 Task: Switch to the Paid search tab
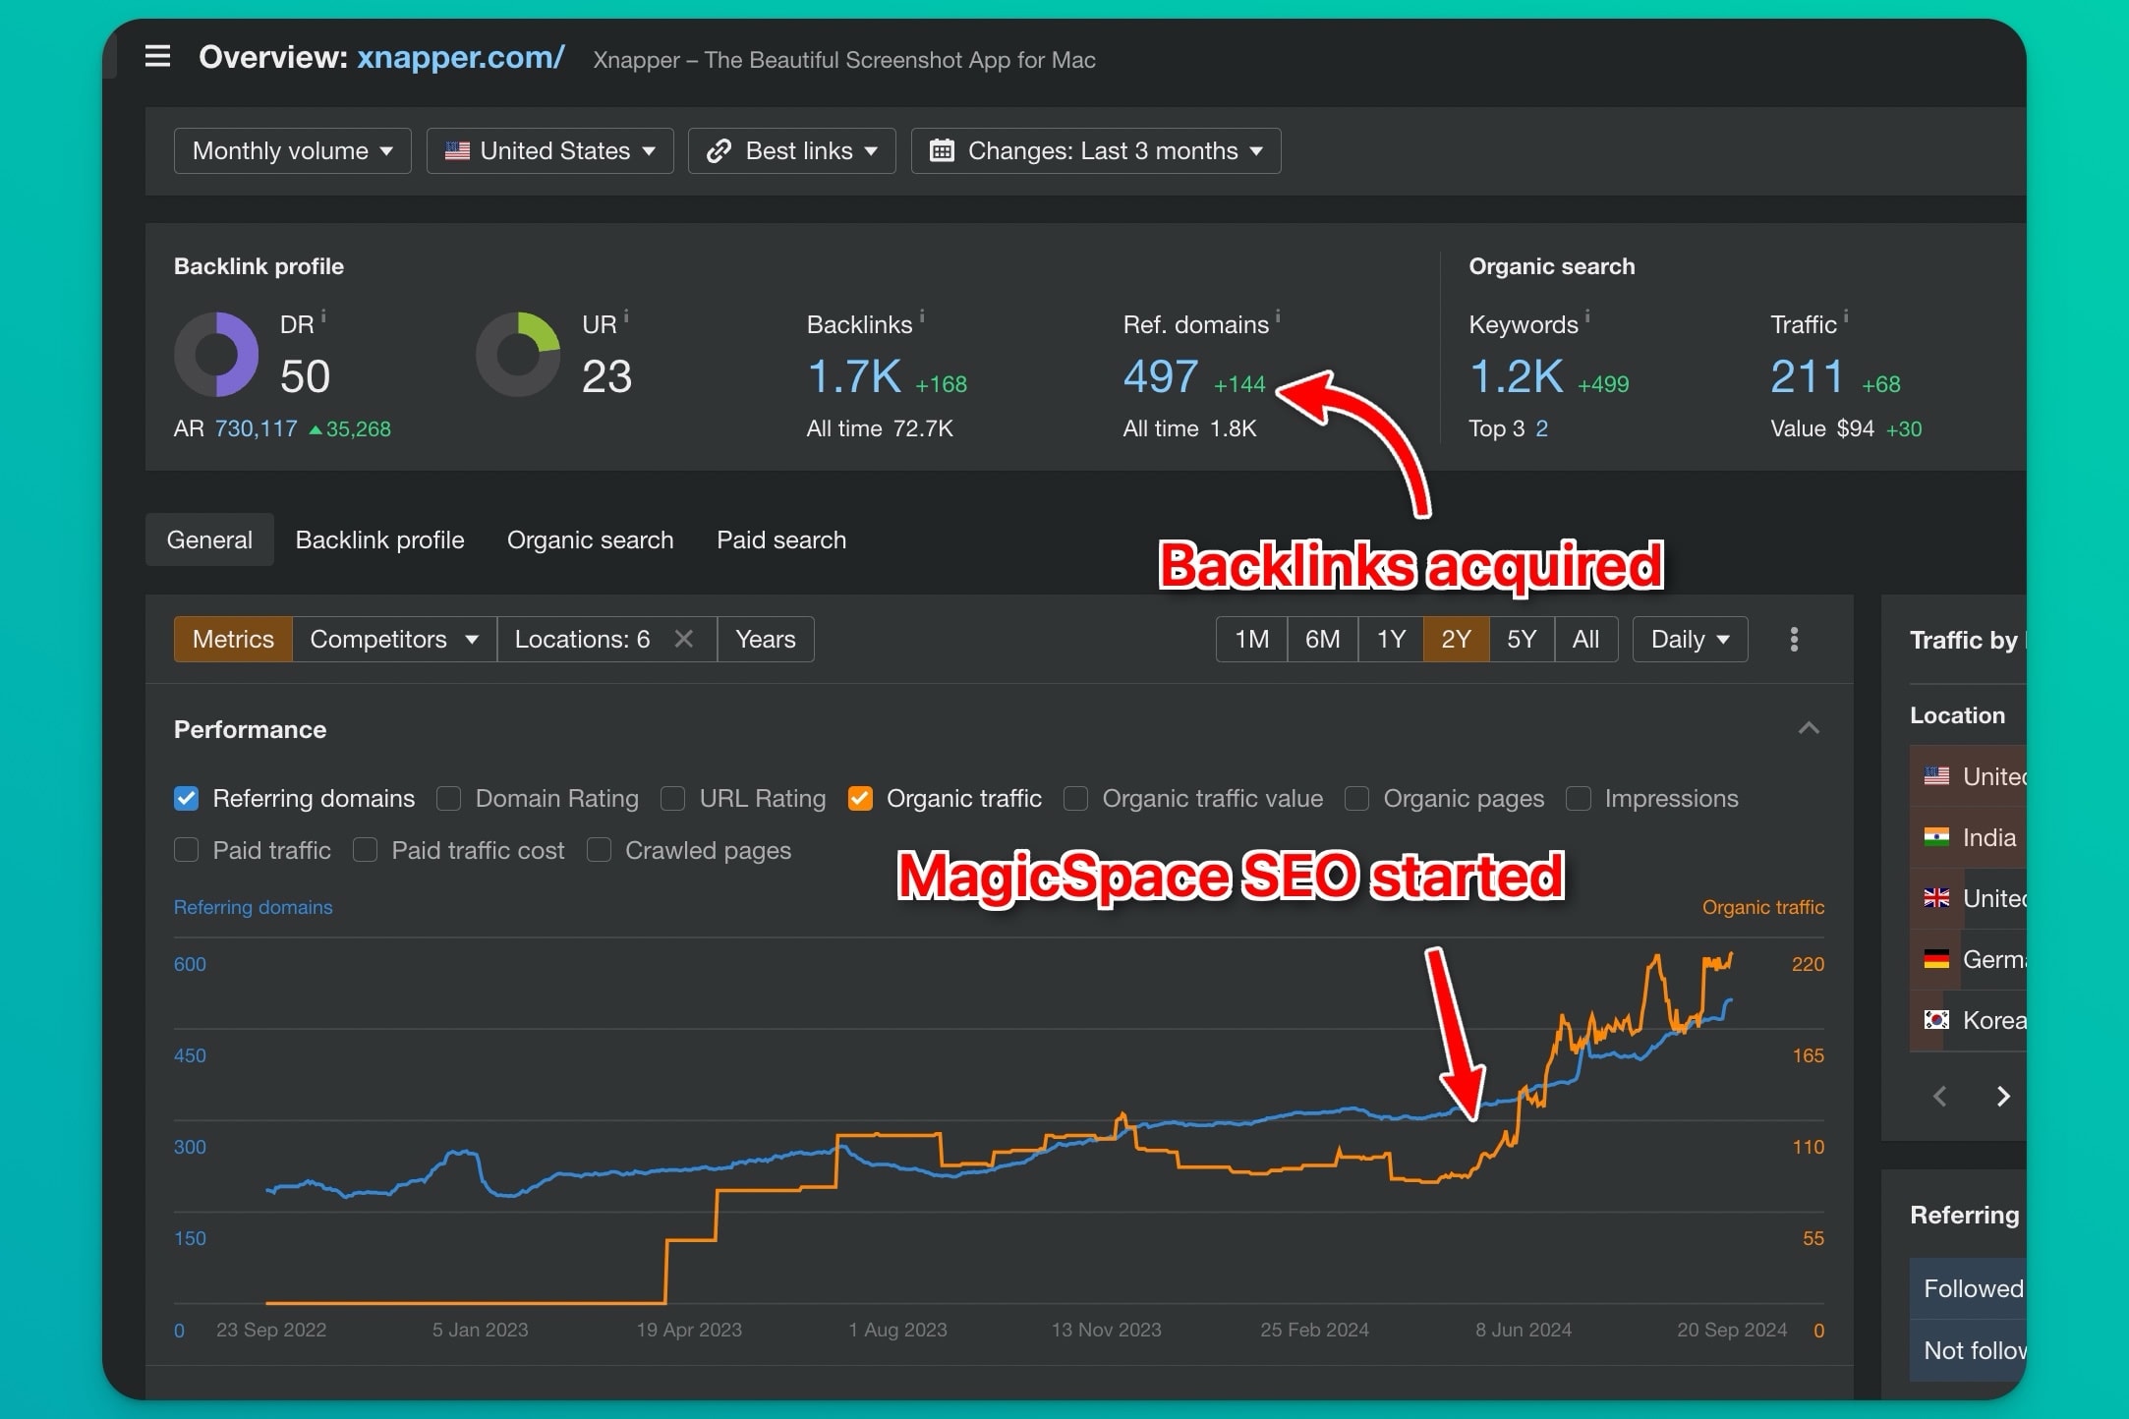780,539
